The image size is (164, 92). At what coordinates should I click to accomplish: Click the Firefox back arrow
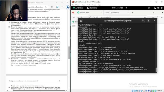(x=74, y=18)
